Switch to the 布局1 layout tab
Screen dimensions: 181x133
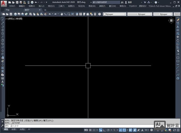point(14,129)
